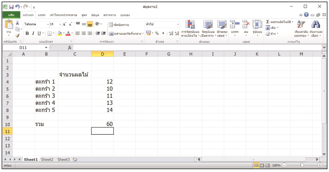329x172 pixels.
Task: Click the zoom slider handle in status bar
Action: pyautogui.click(x=302, y=166)
